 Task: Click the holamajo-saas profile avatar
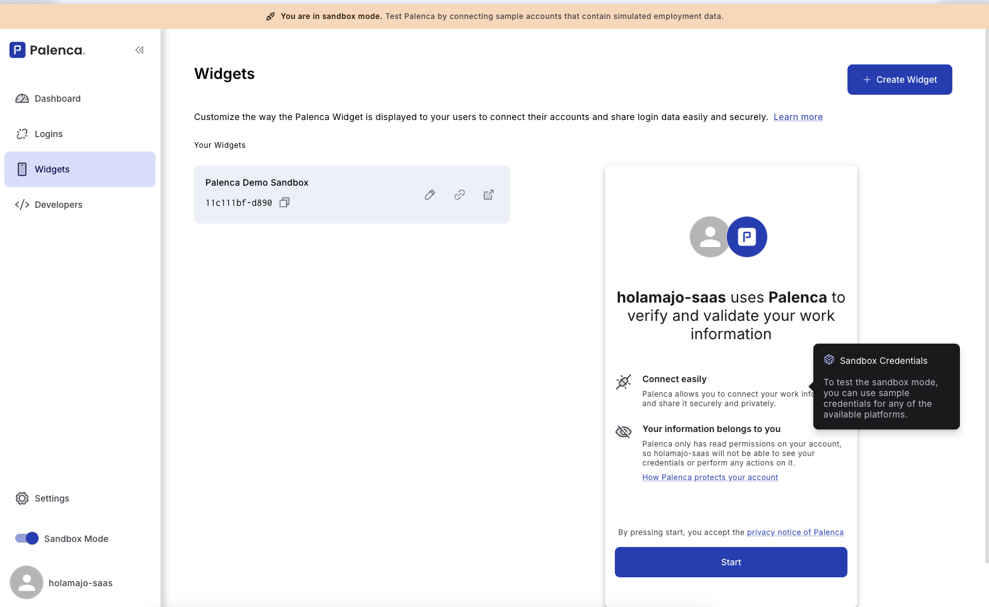27,582
